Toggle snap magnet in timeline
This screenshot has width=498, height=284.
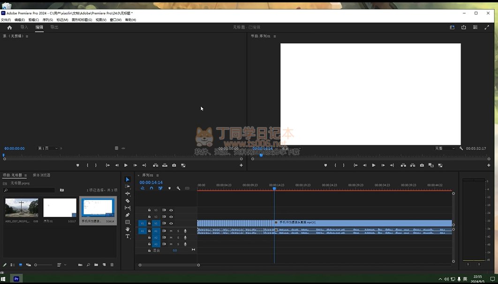(151, 188)
